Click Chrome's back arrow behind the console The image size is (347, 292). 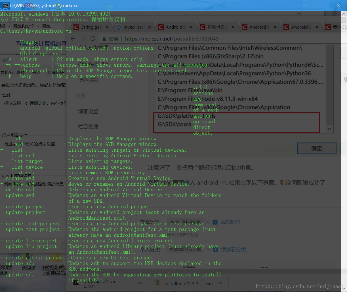pyautogui.click(x=73, y=39)
